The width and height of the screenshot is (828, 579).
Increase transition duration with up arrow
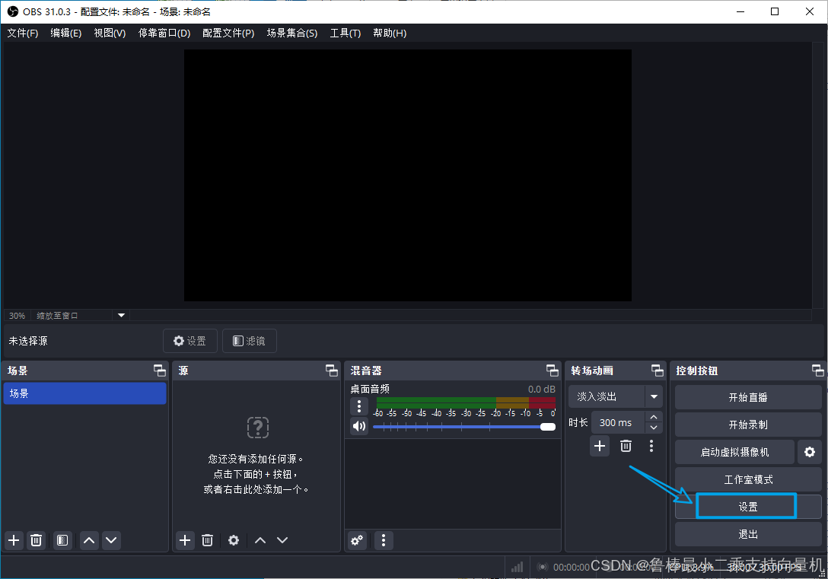tap(654, 417)
